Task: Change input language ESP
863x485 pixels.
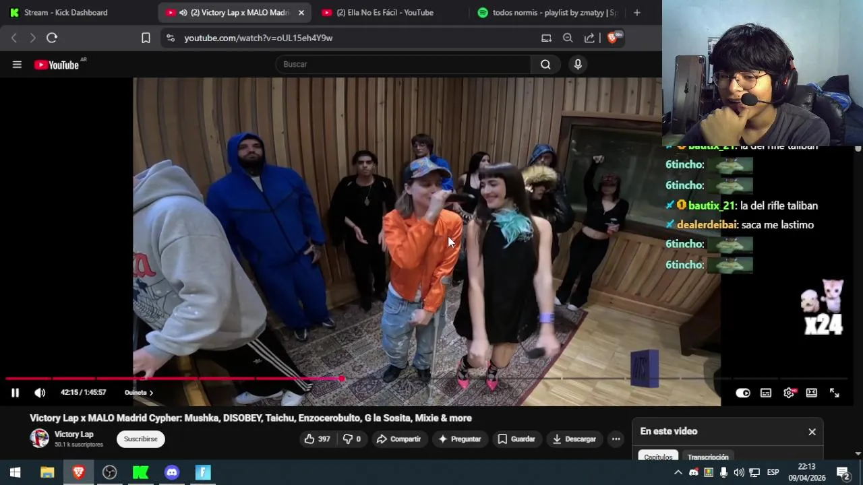Action: [x=773, y=473]
